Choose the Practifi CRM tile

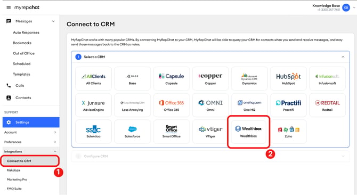pos(288,105)
